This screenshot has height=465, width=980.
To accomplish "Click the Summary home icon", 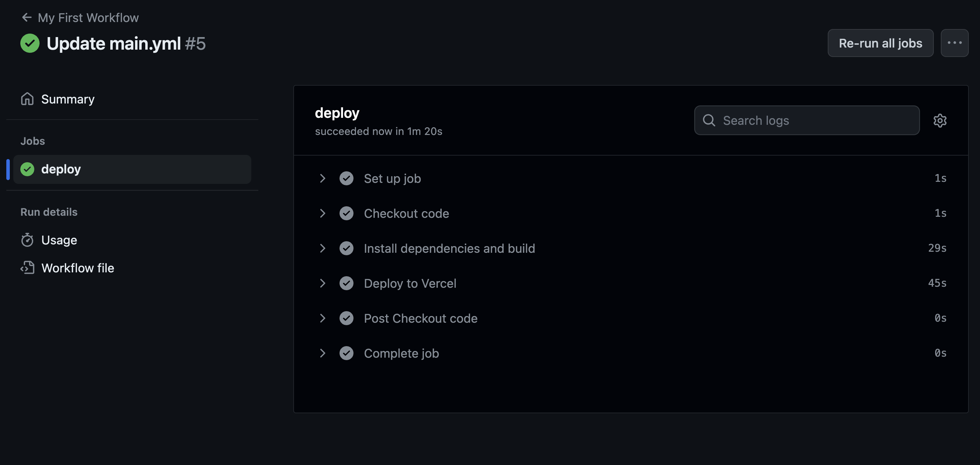I will click(x=27, y=99).
